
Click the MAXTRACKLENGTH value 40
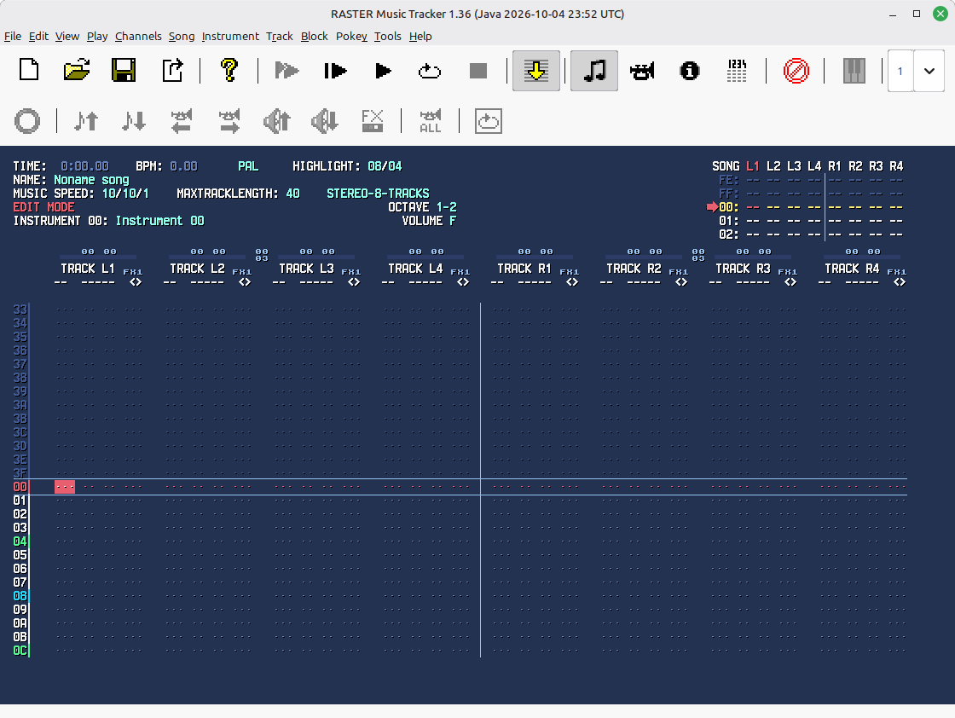(x=293, y=194)
